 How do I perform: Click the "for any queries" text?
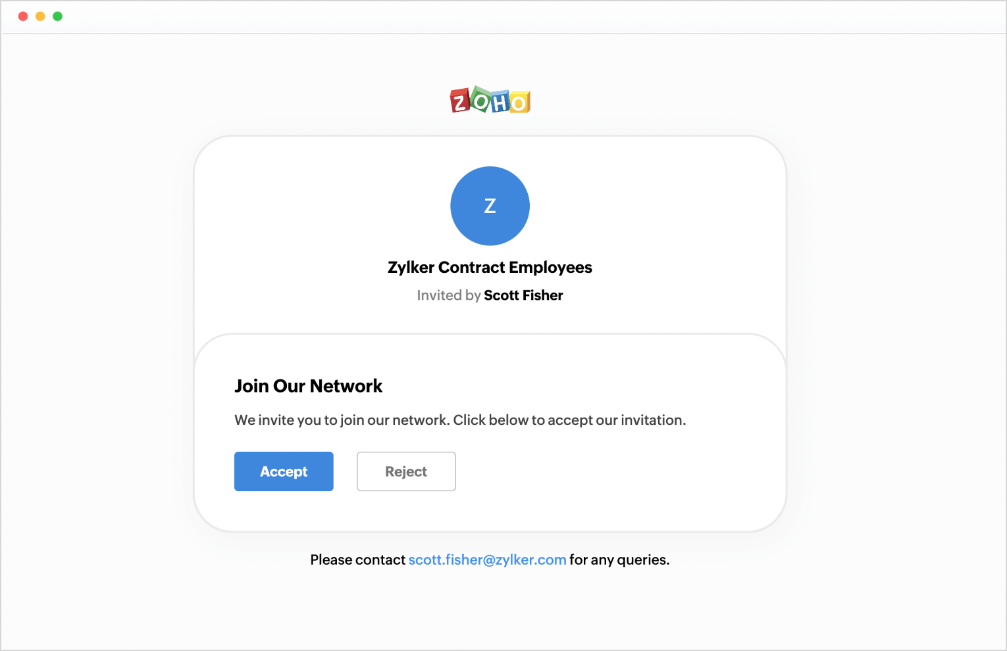tap(619, 560)
